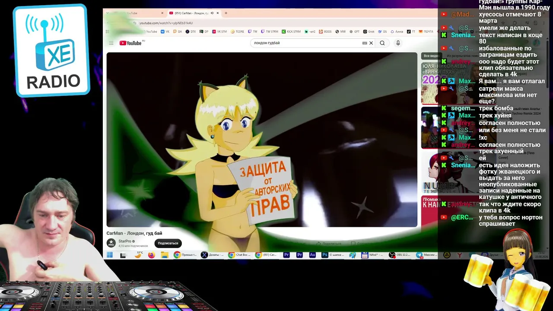Open the DTX bookmark
Screen dimensions: 553x311
(191, 32)
